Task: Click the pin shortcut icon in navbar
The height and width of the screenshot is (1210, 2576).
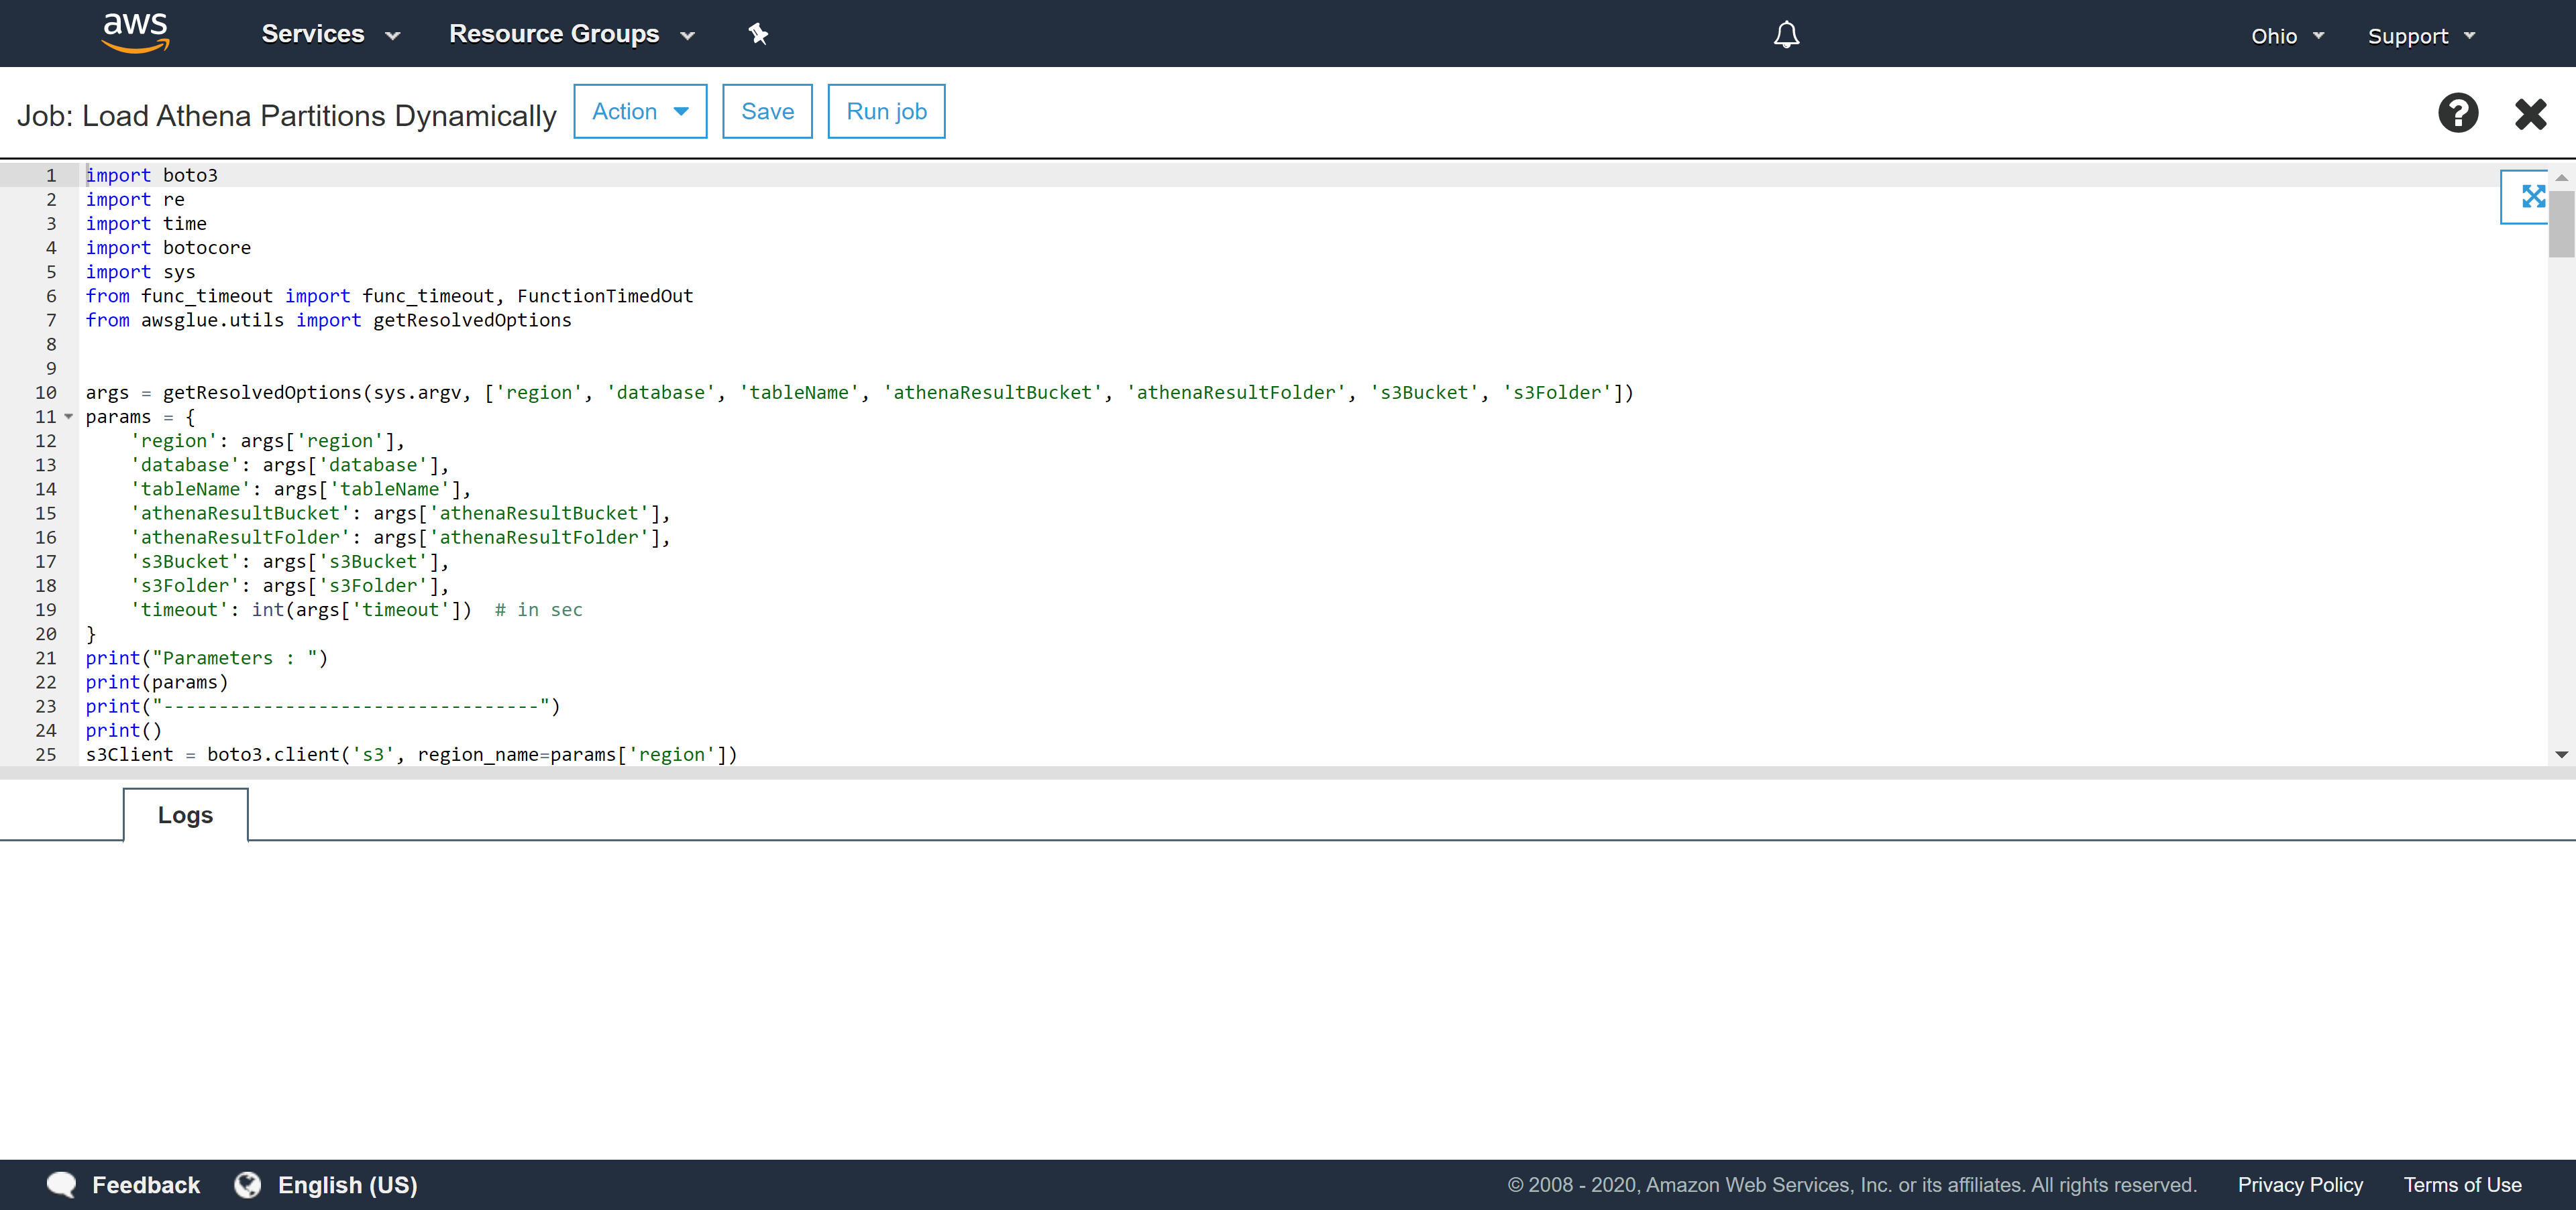Action: click(758, 33)
